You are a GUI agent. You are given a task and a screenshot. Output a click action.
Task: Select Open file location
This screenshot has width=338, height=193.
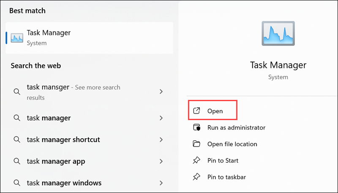pos(232,144)
